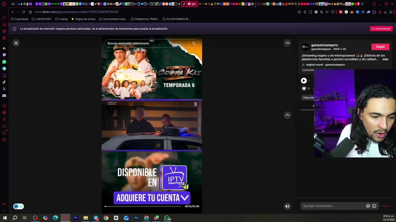Open the ad blocker shield icon

tap(316, 12)
